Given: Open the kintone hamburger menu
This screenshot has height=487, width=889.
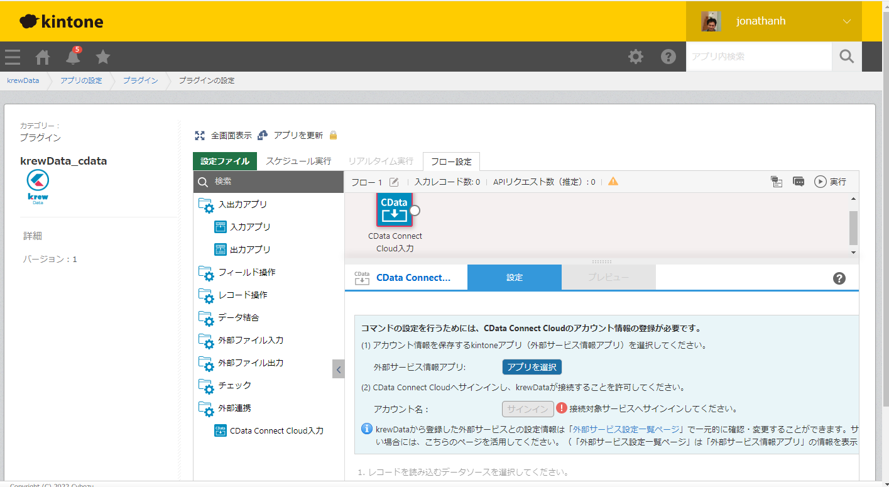Looking at the screenshot, I should pos(13,57).
